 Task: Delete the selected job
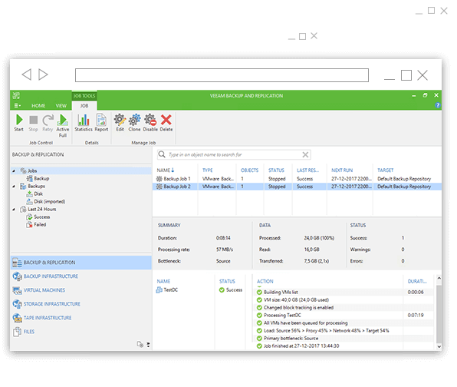click(x=166, y=123)
